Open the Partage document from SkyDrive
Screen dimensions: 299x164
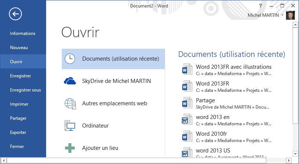(x=205, y=100)
